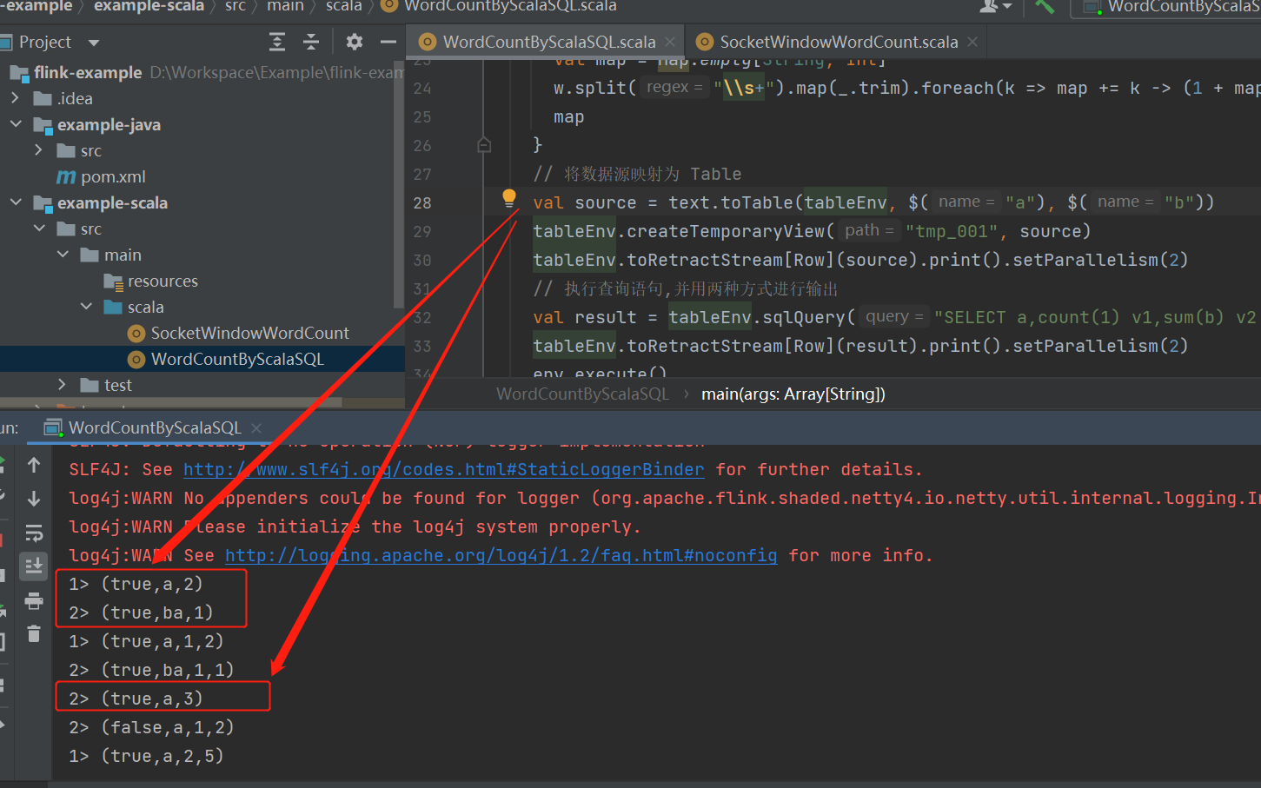Collapse the main folder
Screen dimensions: 1261x788
tap(63, 255)
